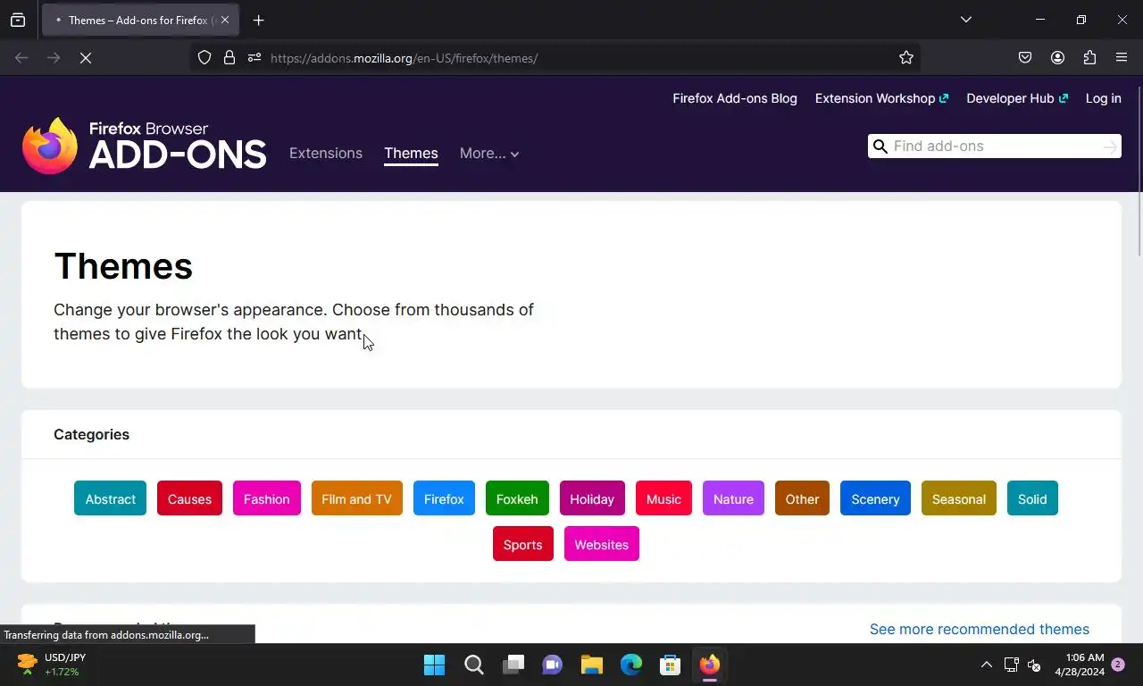Expand the More... dropdown
1143x686 pixels.
click(x=488, y=154)
